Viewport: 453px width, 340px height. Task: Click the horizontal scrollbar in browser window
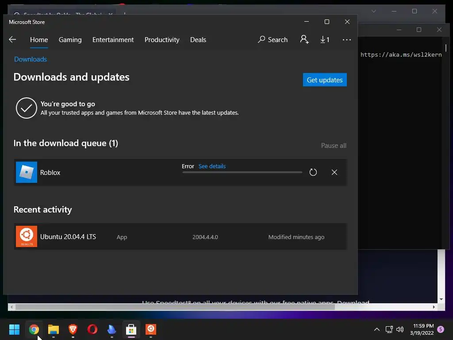pos(175,307)
